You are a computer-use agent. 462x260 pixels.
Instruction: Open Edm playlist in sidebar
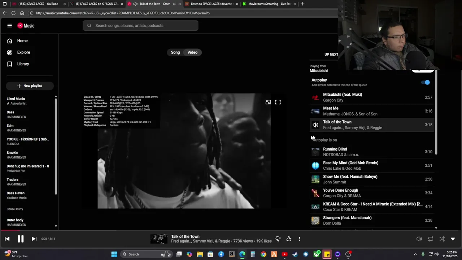tap(30, 128)
